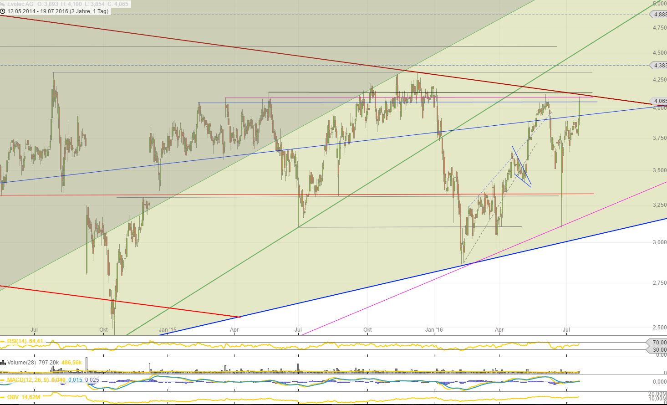The width and height of the screenshot is (667, 405).
Task: Click the MACD value 0,025
Action: point(92,379)
